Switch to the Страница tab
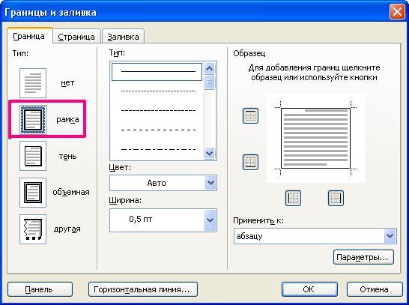409x305 pixels. (76, 37)
